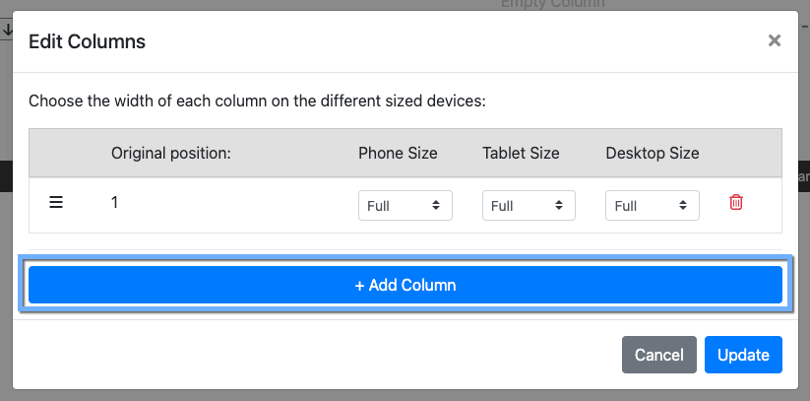Delete column 1 with the red trash icon

click(x=736, y=203)
